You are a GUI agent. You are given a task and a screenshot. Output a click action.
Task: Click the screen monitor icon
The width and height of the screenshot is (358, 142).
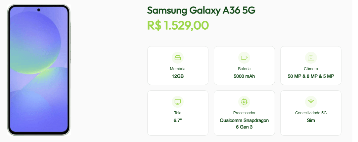(178, 102)
